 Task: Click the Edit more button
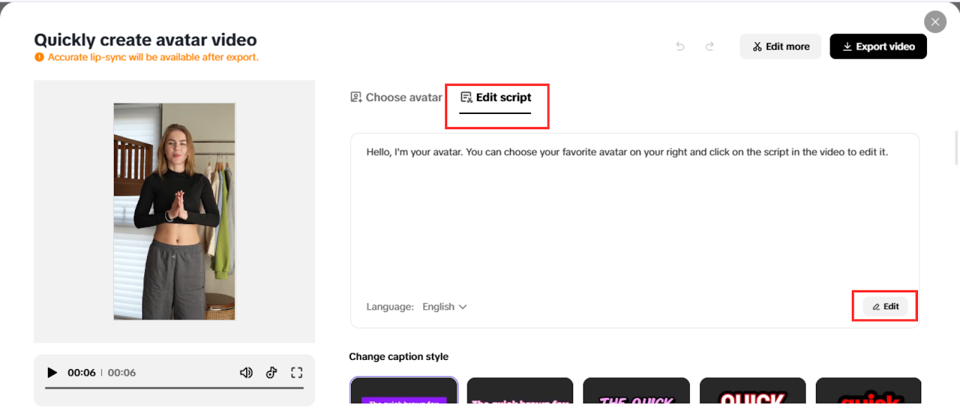781,46
